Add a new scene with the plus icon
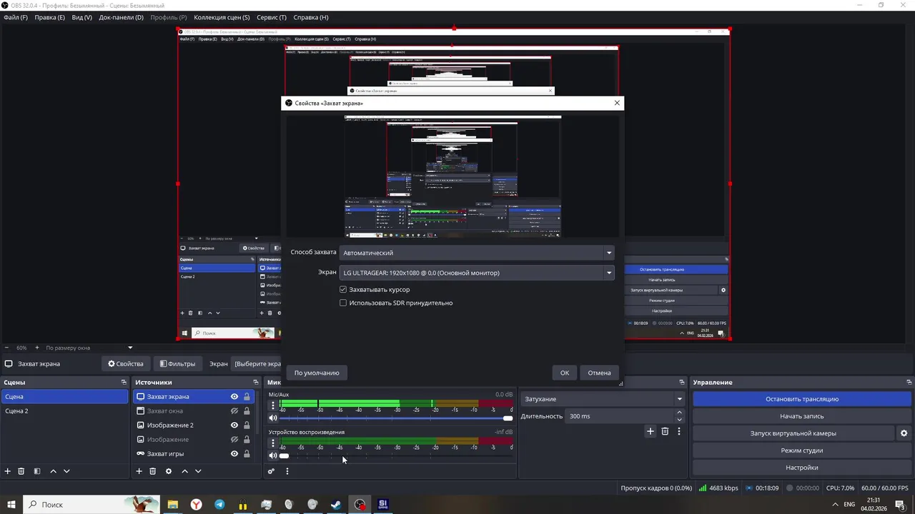This screenshot has height=514, width=915. 8,471
